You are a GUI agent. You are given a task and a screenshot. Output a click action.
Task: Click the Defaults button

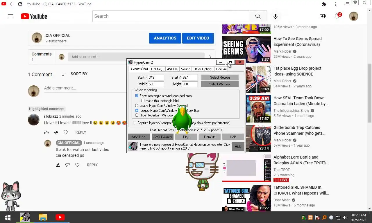(210, 137)
